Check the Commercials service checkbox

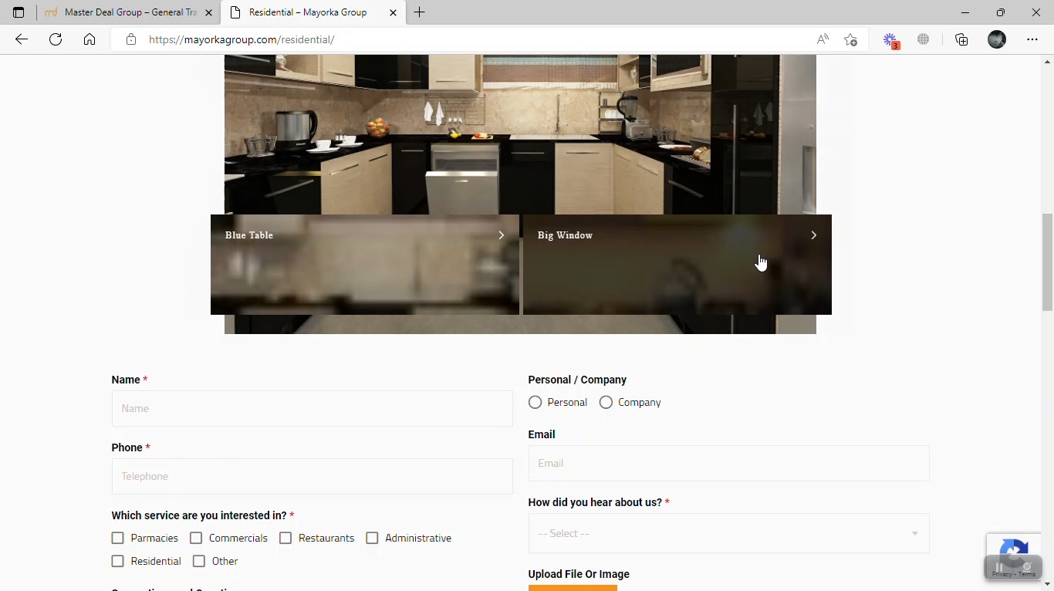(x=196, y=539)
